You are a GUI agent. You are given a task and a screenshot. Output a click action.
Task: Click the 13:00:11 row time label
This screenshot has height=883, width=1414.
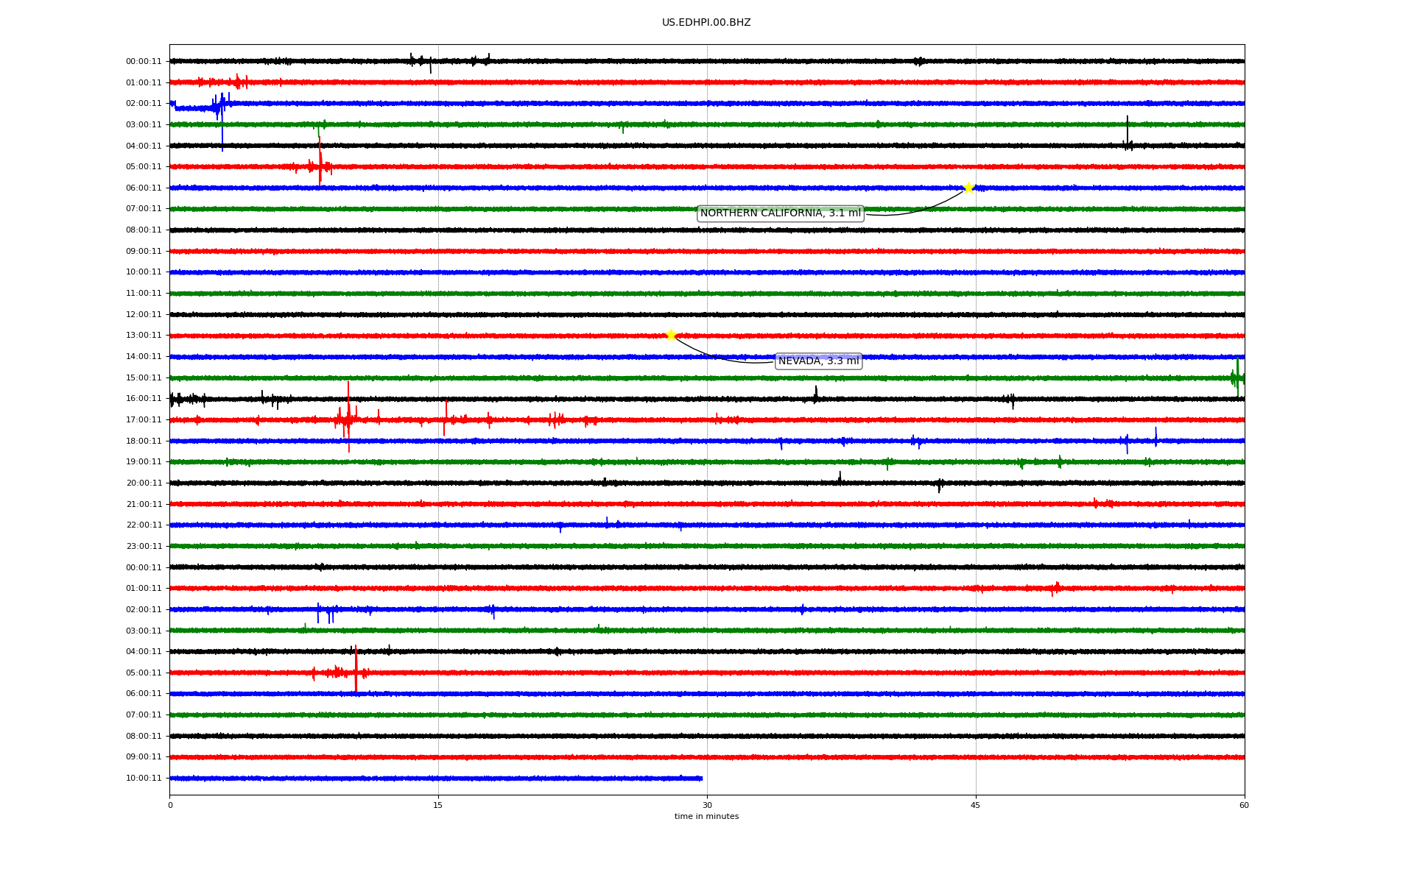pos(144,336)
